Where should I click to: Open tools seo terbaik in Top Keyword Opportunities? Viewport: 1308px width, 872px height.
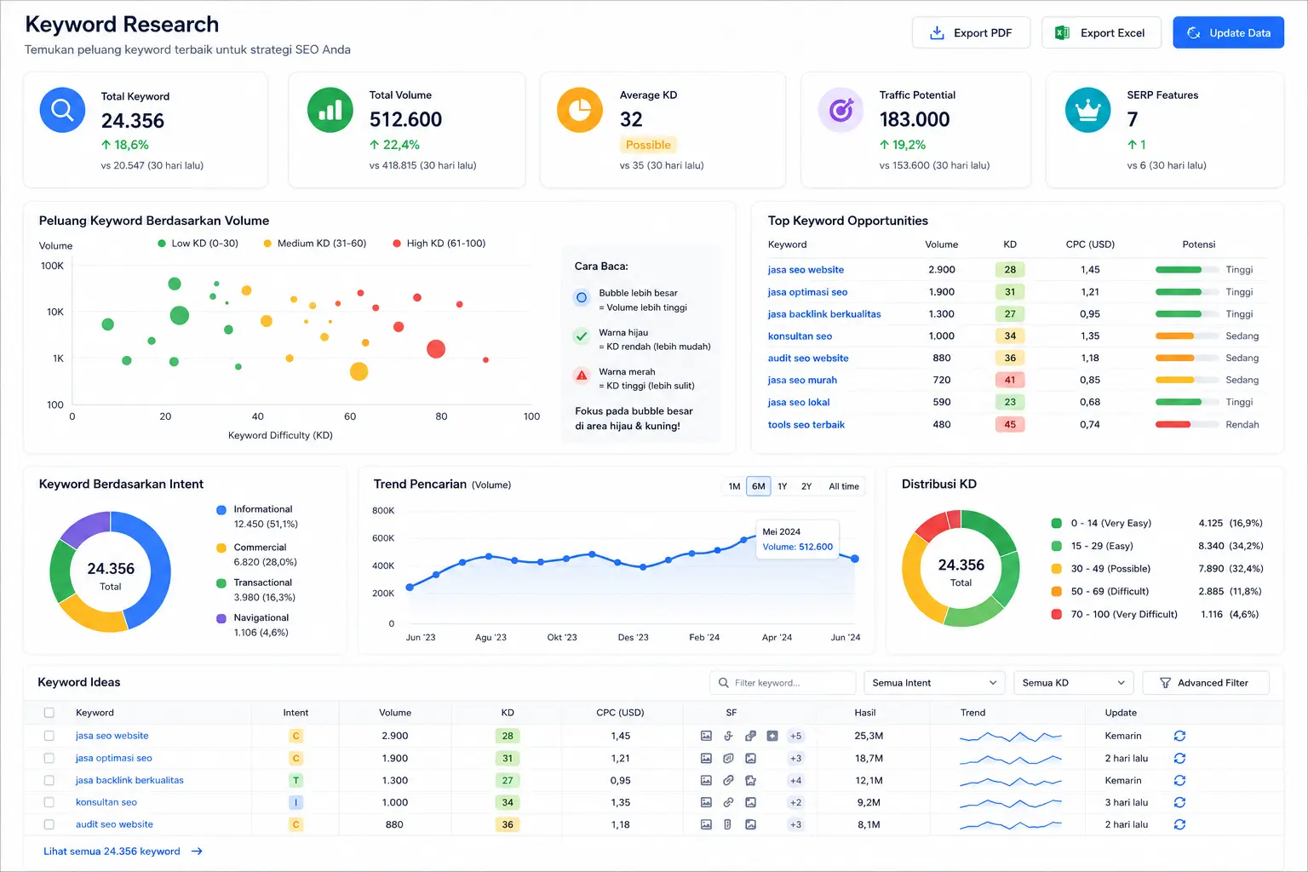806,425
